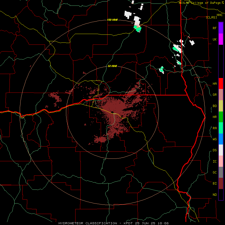Click the HA red legend swatch
The width and height of the screenshot is (225, 225).
click(x=221, y=83)
